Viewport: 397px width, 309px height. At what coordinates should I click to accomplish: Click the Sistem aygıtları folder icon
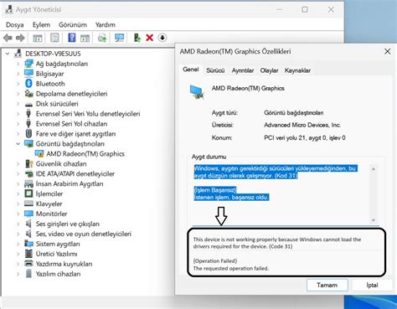pos(28,244)
